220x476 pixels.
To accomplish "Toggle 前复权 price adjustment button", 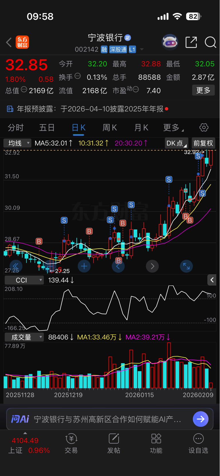I will (203, 143).
